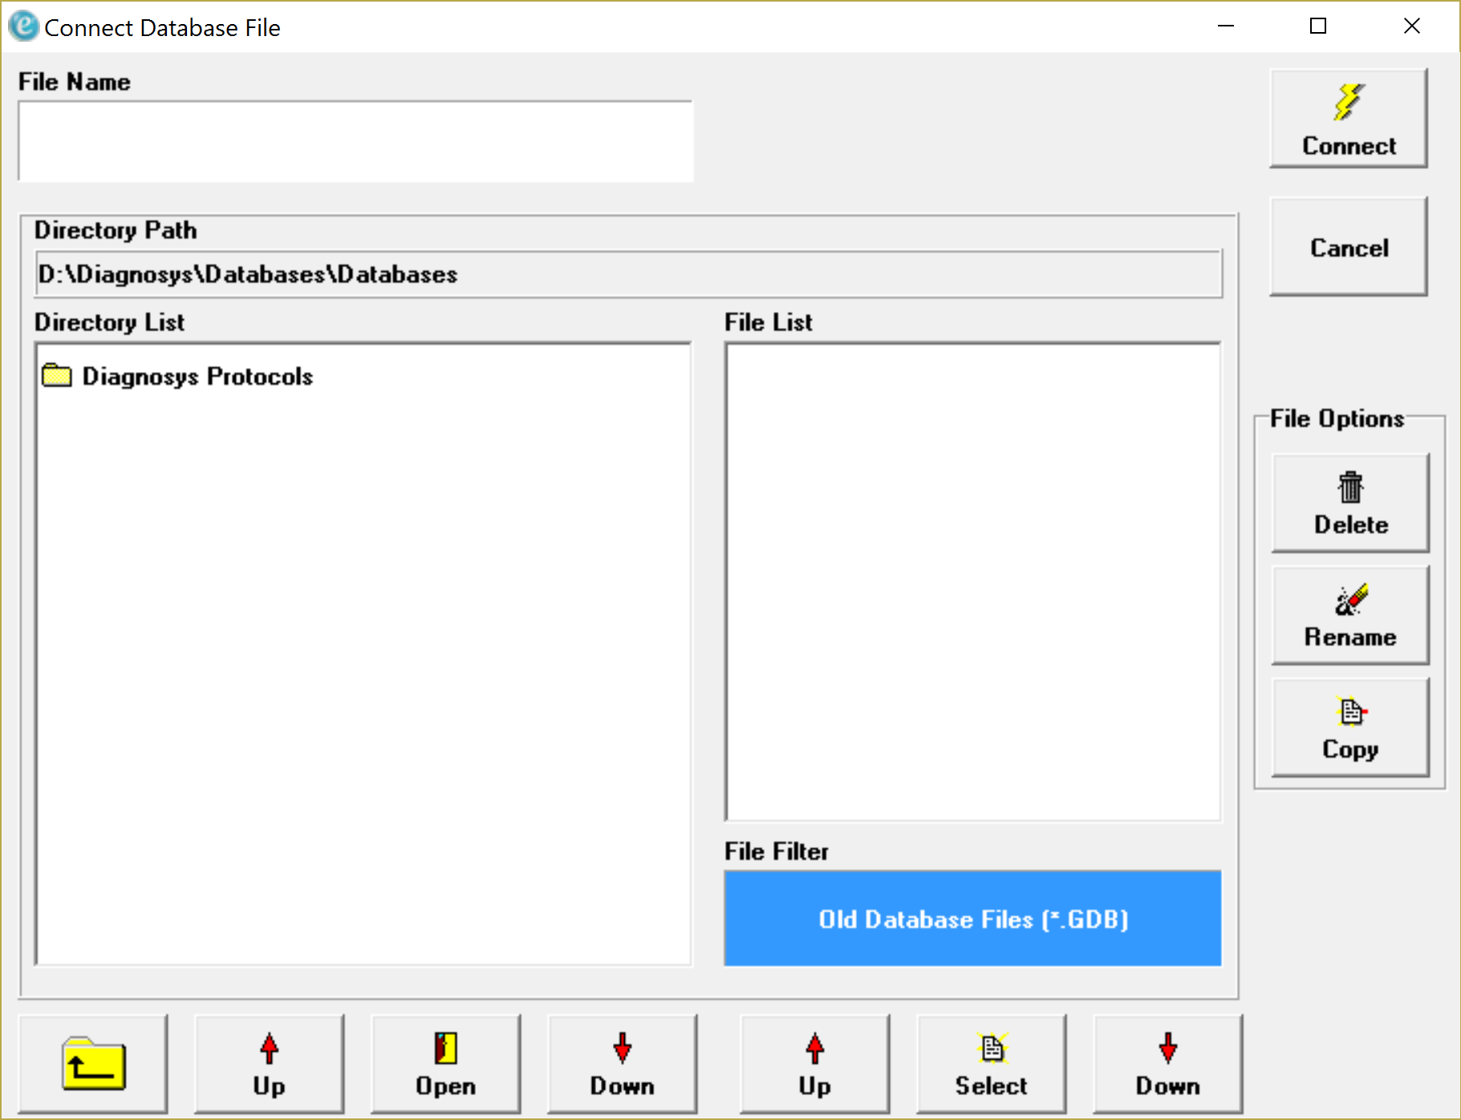Move up in the File List

coord(815,1064)
